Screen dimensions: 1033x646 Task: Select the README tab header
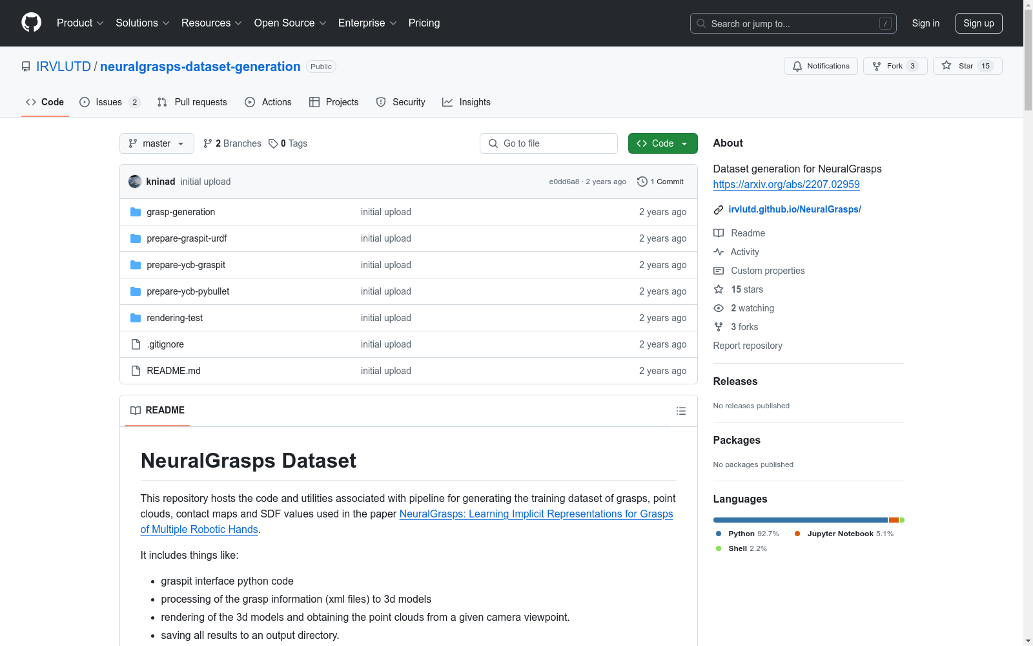(158, 410)
